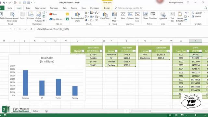Expand My Add-ins dropdown arrow
The width and height of the screenshot is (208, 117).
64,19
